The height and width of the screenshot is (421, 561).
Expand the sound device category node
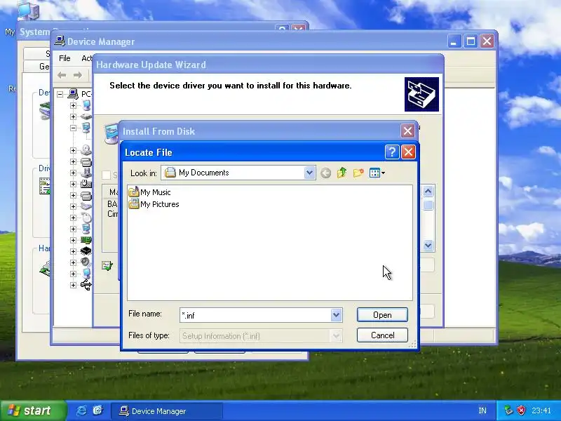coord(73,262)
